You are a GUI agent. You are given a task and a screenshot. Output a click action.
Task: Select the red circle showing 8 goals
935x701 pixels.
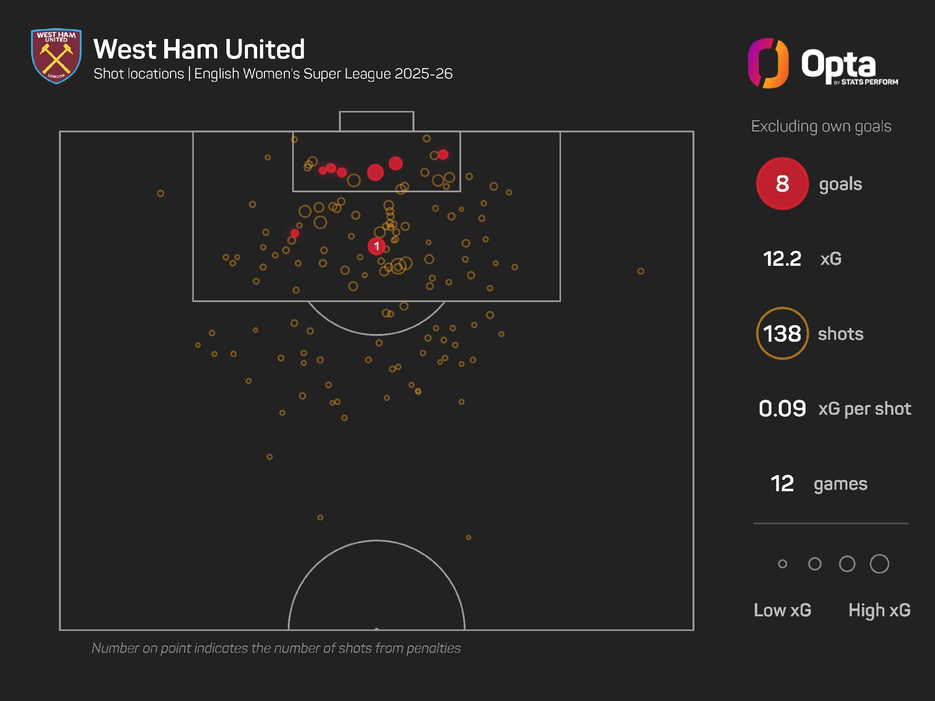782,184
